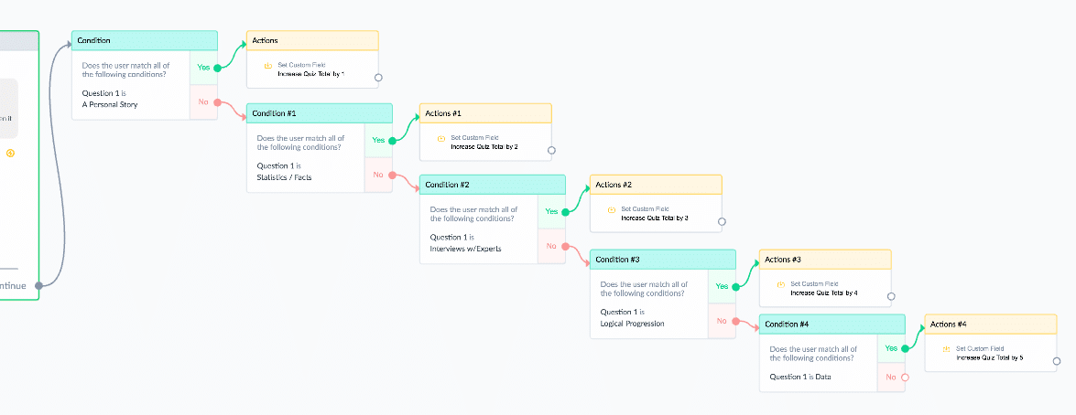The width and height of the screenshot is (1076, 415).
Task: Select the Condition #2 node header
Action: tap(493, 185)
